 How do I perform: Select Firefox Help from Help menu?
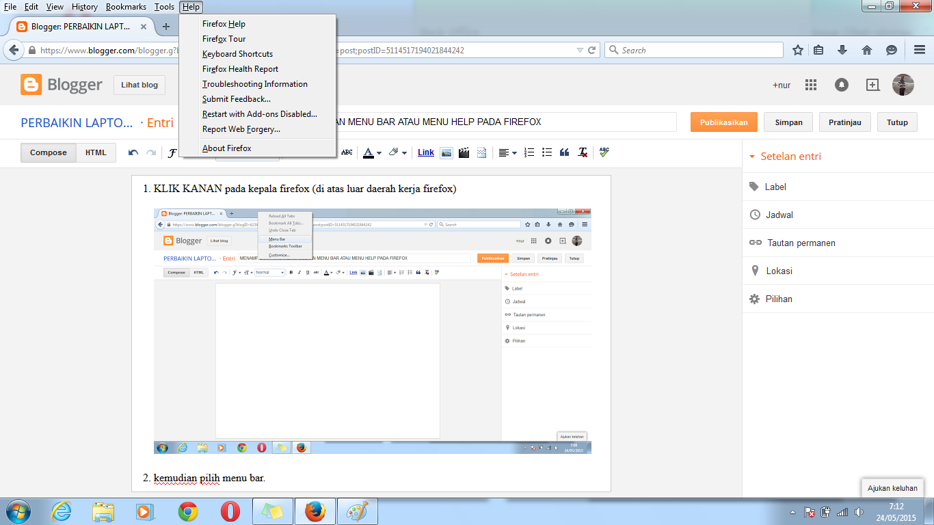click(x=258, y=24)
